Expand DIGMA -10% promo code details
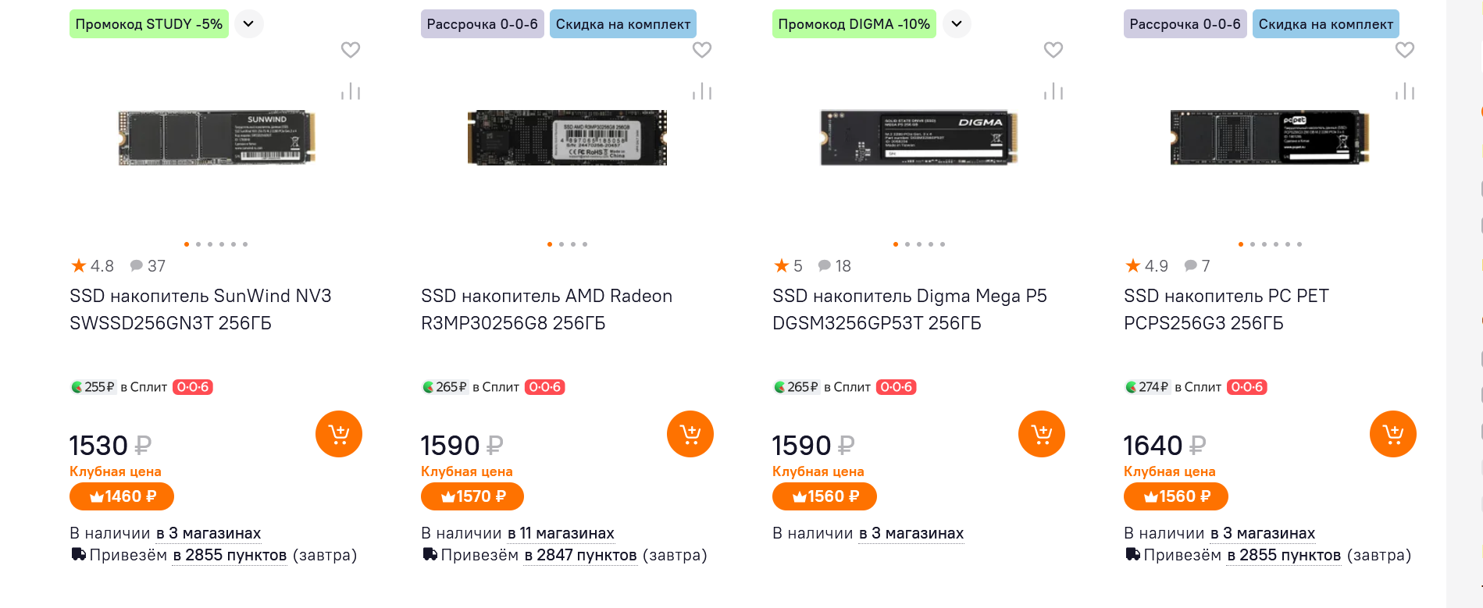The image size is (1483, 608). [x=957, y=24]
